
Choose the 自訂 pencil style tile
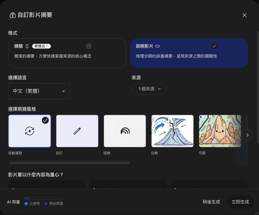77,131
